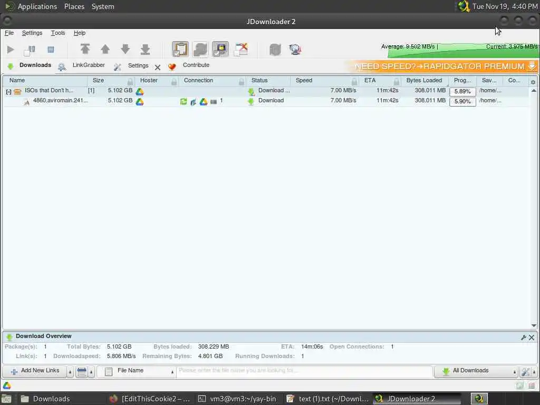The height and width of the screenshot is (405, 540).
Task: Open the Settings tab
Action: click(x=132, y=66)
